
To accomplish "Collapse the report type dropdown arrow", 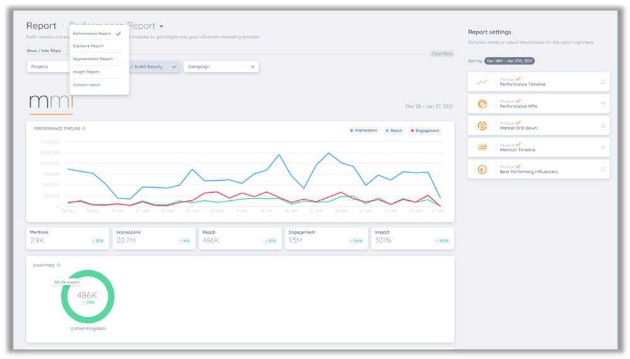I will 161,26.
